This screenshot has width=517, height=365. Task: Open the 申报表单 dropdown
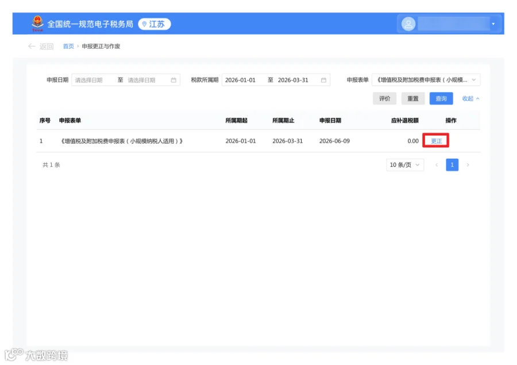tap(426, 80)
